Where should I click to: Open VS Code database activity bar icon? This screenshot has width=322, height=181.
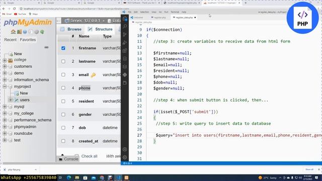[x=125, y=59]
